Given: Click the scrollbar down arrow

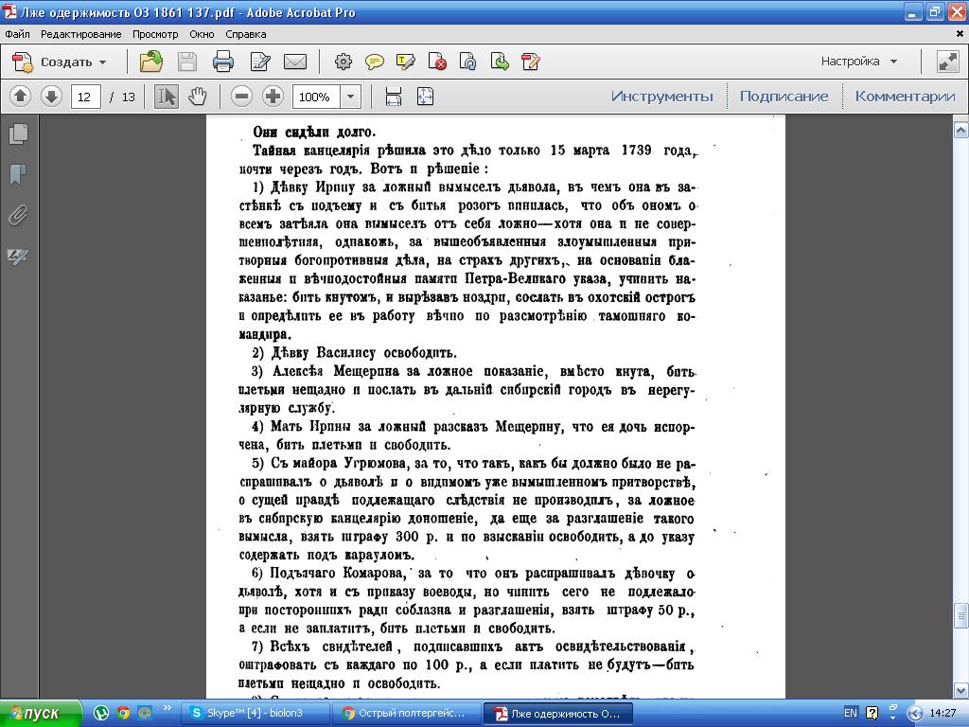Looking at the screenshot, I should point(961,690).
